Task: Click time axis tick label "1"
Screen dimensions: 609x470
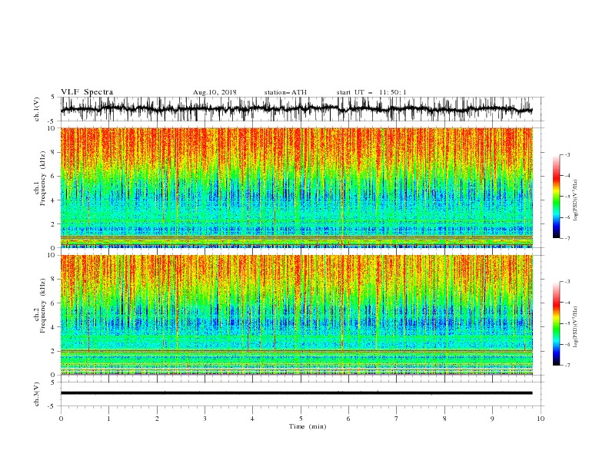Action: [x=108, y=419]
